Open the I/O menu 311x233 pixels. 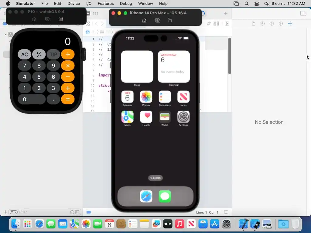click(x=89, y=4)
